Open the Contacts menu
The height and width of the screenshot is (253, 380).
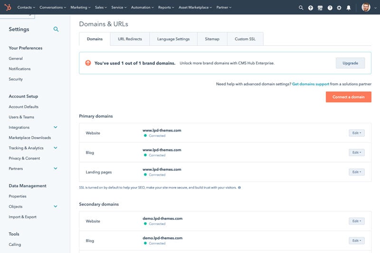pyautogui.click(x=26, y=8)
